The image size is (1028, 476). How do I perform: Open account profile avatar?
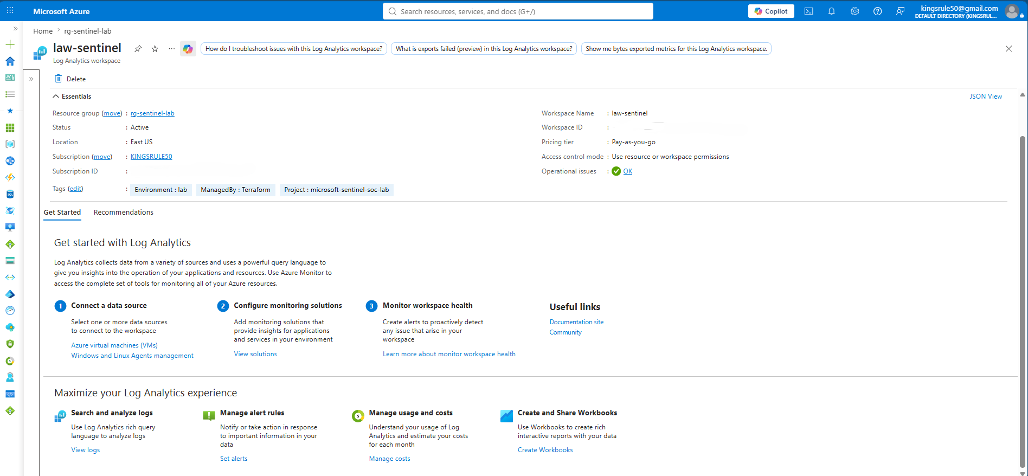click(1012, 11)
